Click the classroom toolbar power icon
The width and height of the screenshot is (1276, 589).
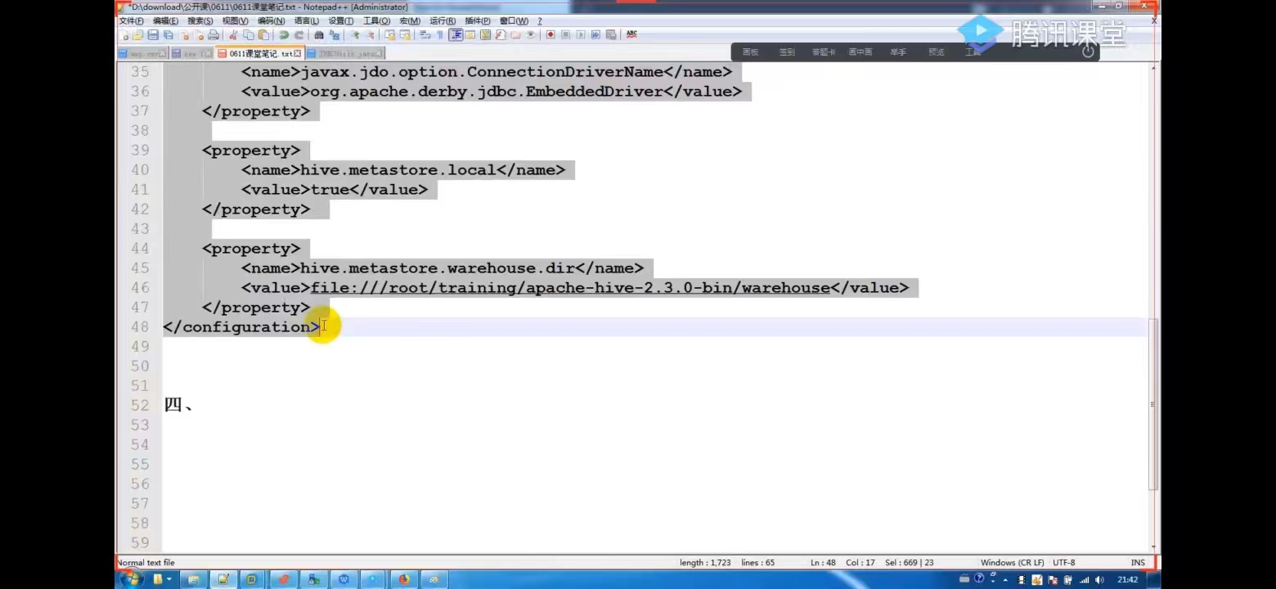(1088, 52)
